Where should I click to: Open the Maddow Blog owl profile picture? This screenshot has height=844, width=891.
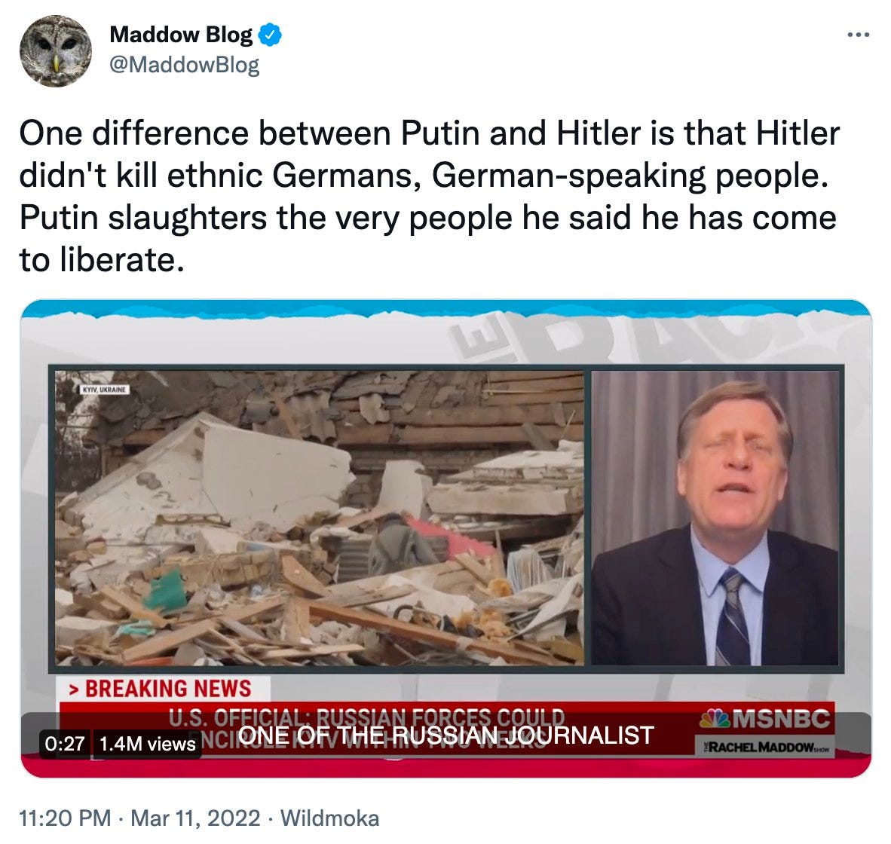pyautogui.click(x=55, y=51)
